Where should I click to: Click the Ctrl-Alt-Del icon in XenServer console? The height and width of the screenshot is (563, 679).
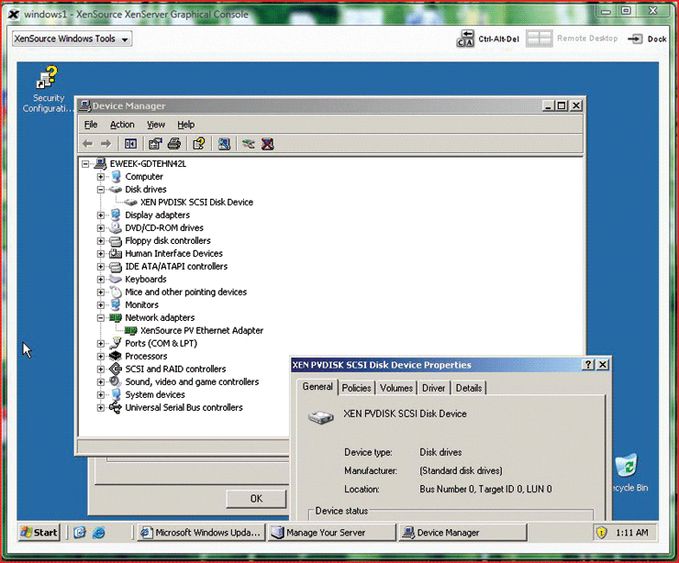coord(465,39)
